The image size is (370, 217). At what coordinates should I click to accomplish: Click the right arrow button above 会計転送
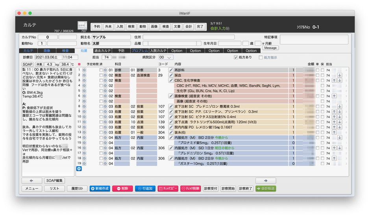[266, 180]
